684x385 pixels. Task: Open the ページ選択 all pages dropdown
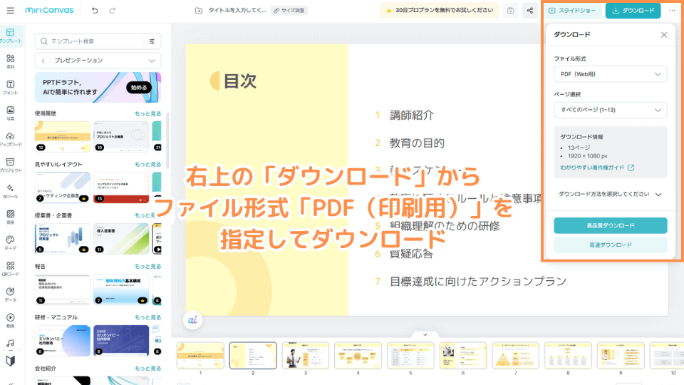pos(611,110)
